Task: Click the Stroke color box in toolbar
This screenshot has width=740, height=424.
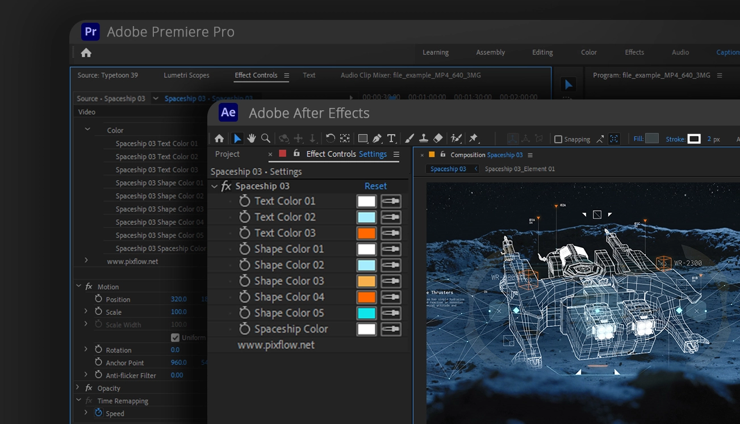Action: 694,139
